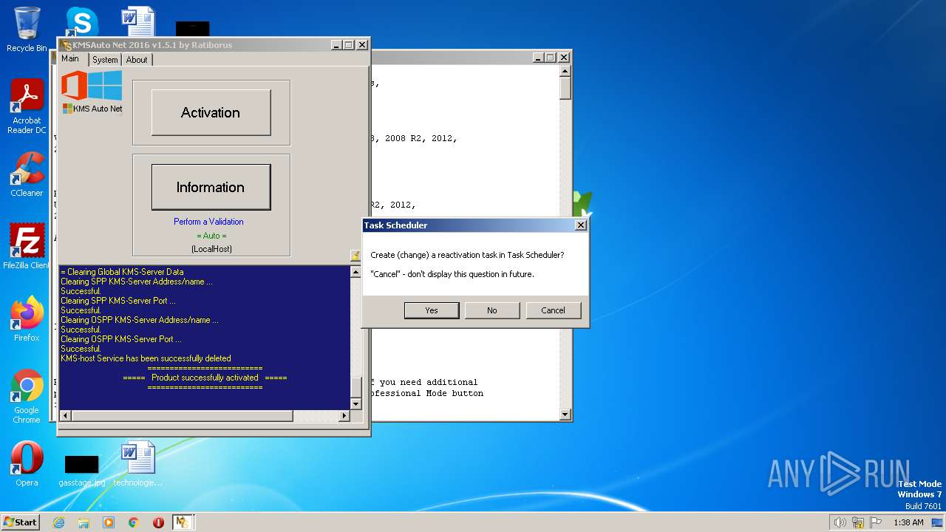This screenshot has height=532, width=946.
Task: Open the Google Chrome desktop shortcut
Action: tap(27, 396)
